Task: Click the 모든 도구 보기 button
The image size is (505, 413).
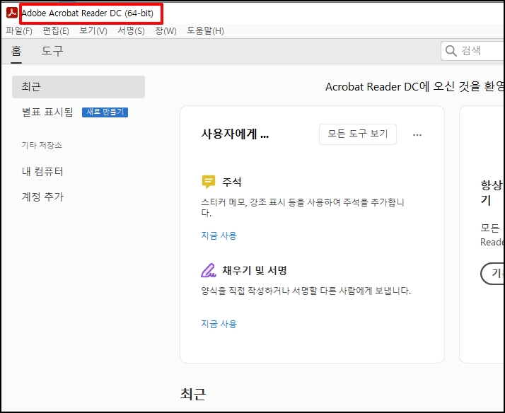Action: coord(357,134)
